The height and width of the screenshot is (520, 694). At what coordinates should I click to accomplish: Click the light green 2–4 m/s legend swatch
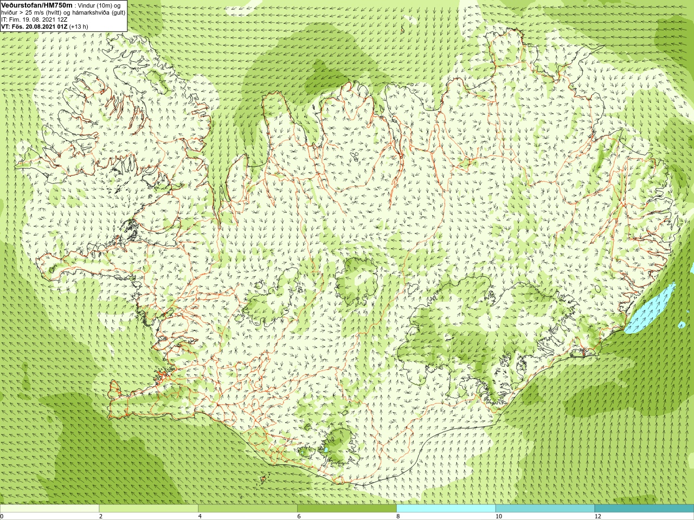[149, 509]
